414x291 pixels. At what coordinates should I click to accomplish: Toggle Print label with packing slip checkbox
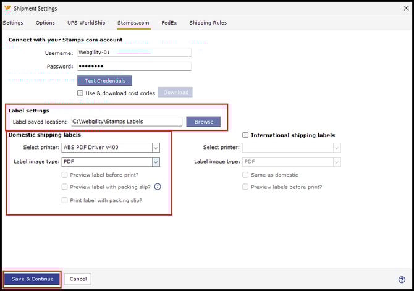point(65,200)
